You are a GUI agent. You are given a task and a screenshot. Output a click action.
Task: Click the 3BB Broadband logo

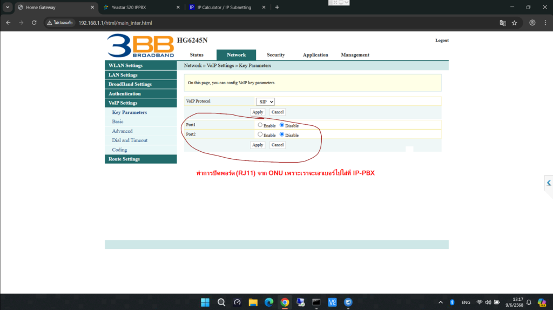(140, 45)
